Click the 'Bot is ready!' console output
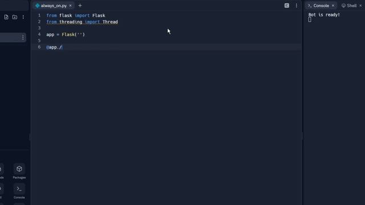This screenshot has width=365, height=205. pyautogui.click(x=324, y=15)
